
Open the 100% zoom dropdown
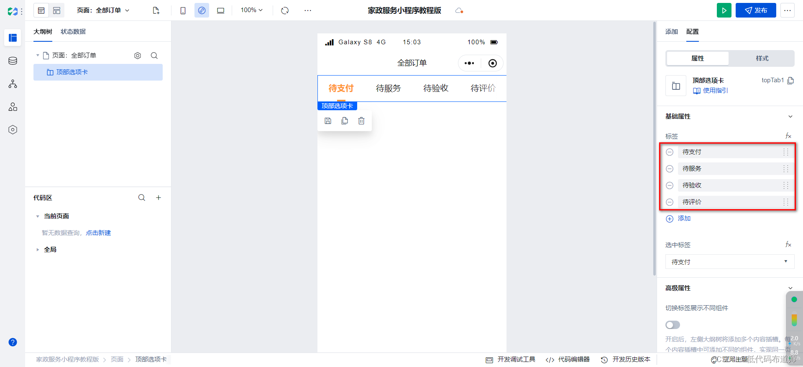tap(252, 10)
